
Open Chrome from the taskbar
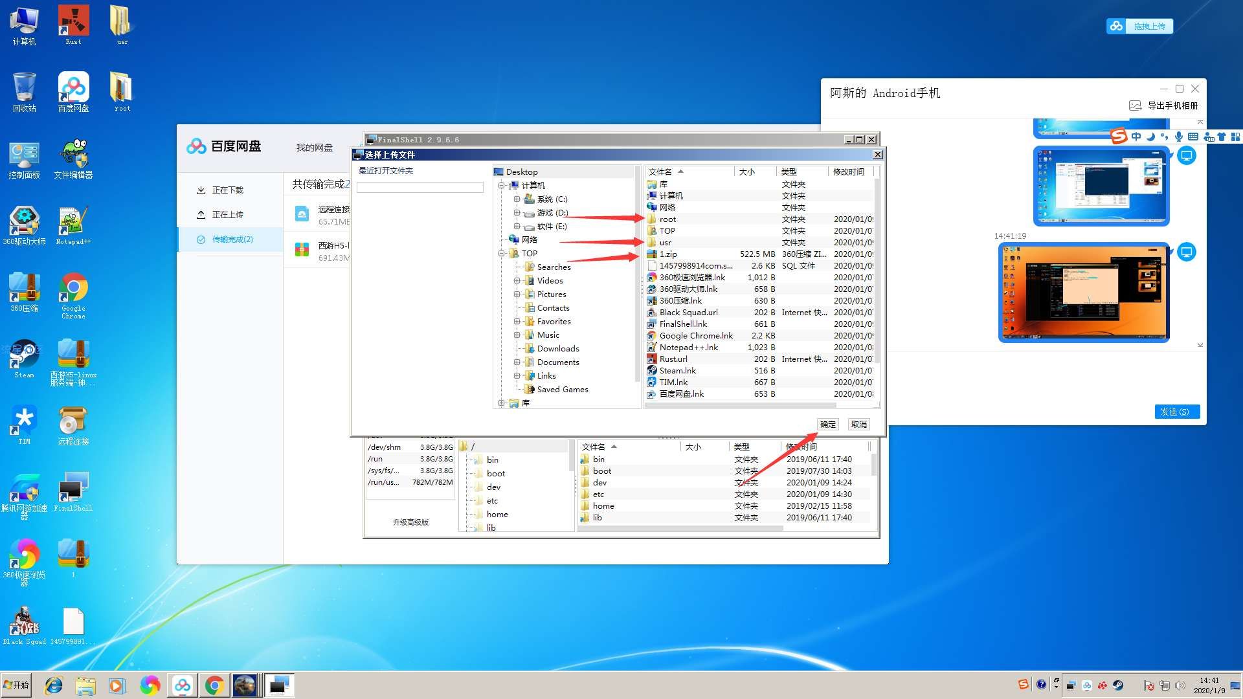click(214, 685)
